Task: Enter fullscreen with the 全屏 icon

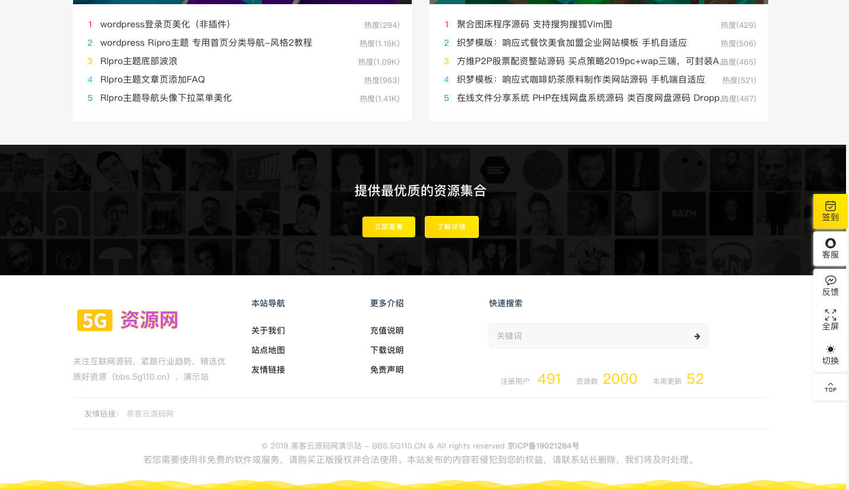Action: pos(830,315)
